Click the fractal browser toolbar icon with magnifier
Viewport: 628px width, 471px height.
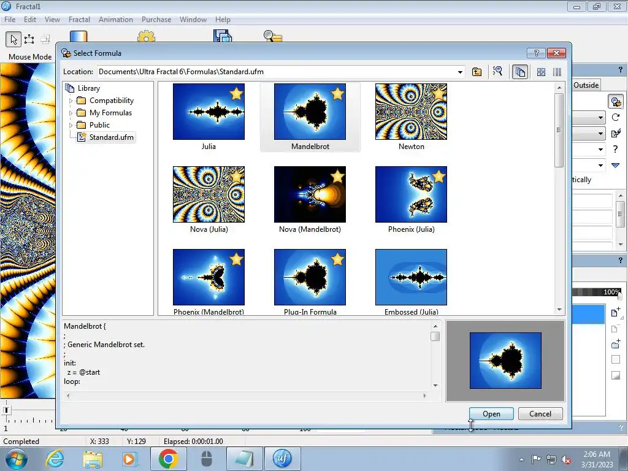tap(273, 36)
